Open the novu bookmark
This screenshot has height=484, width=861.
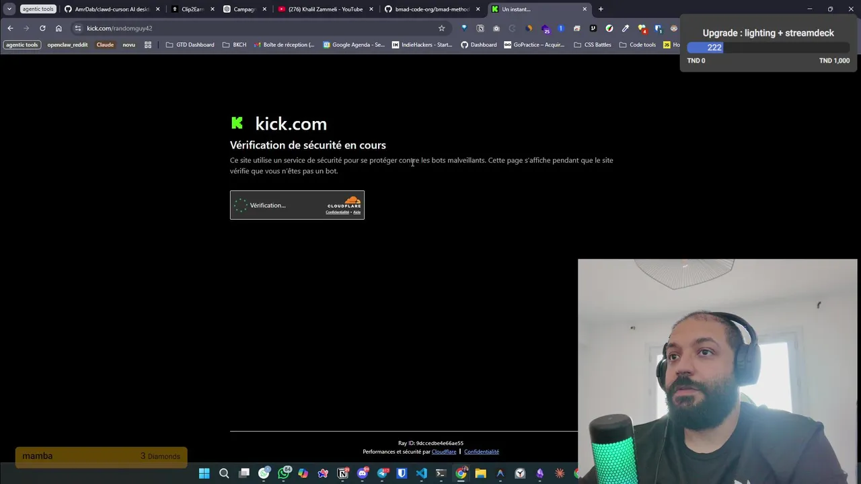[x=128, y=45]
